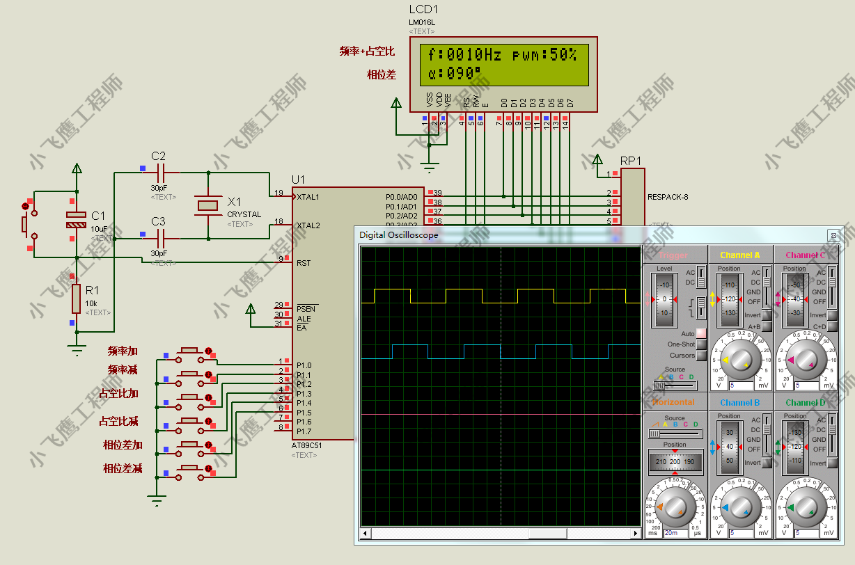Image resolution: width=855 pixels, height=565 pixels.
Task: Click the Horizontal Source slider
Action: (675, 433)
